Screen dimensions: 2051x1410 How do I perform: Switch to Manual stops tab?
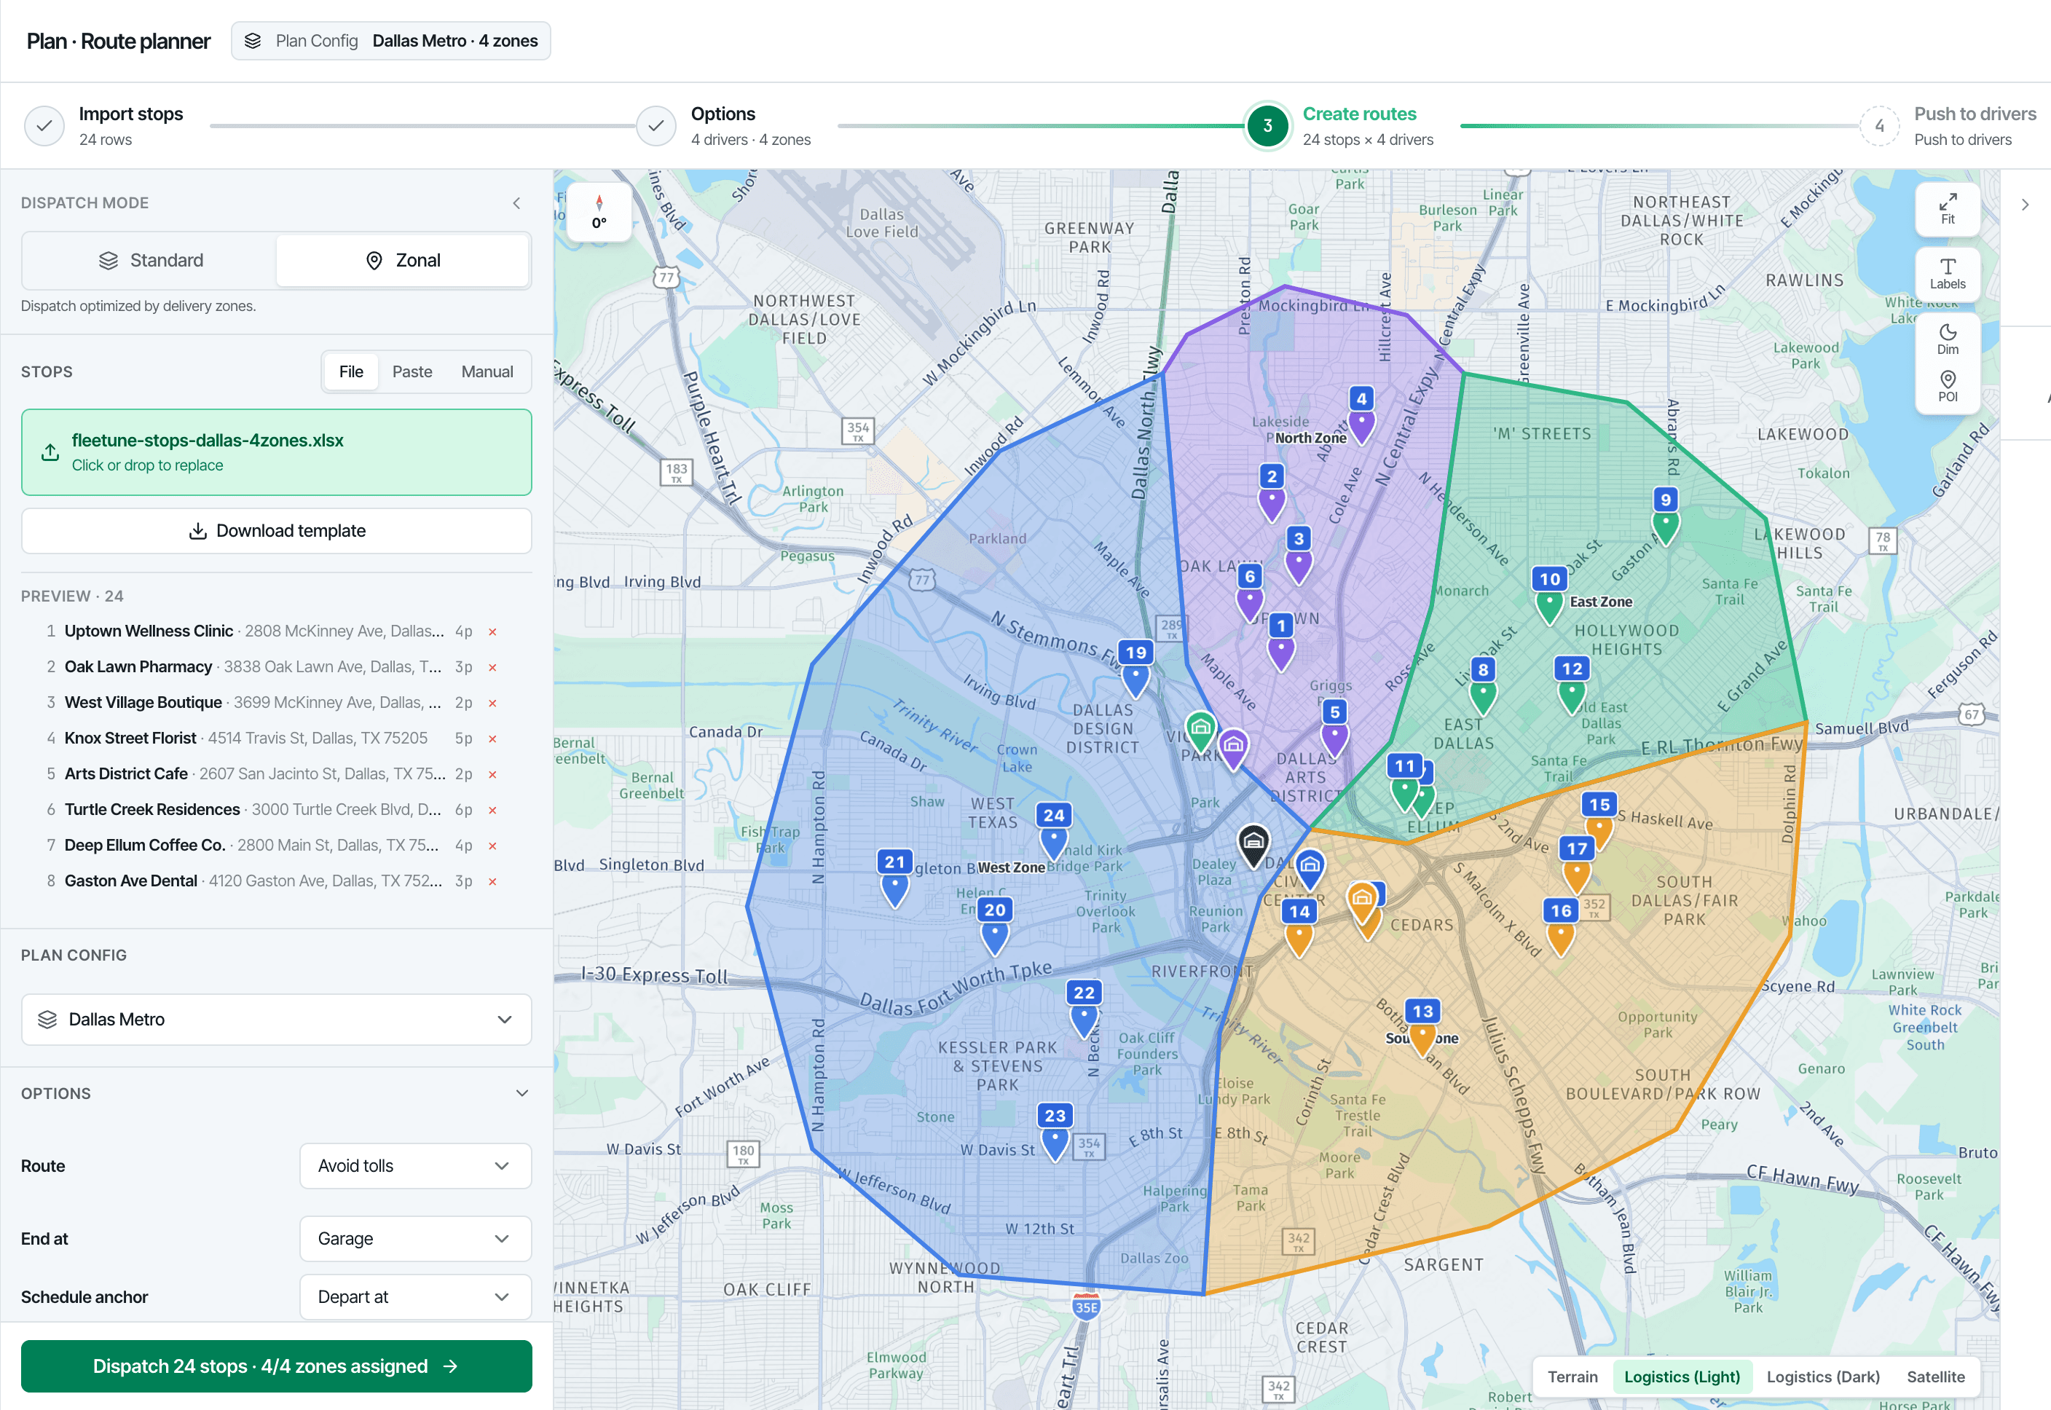coord(487,372)
